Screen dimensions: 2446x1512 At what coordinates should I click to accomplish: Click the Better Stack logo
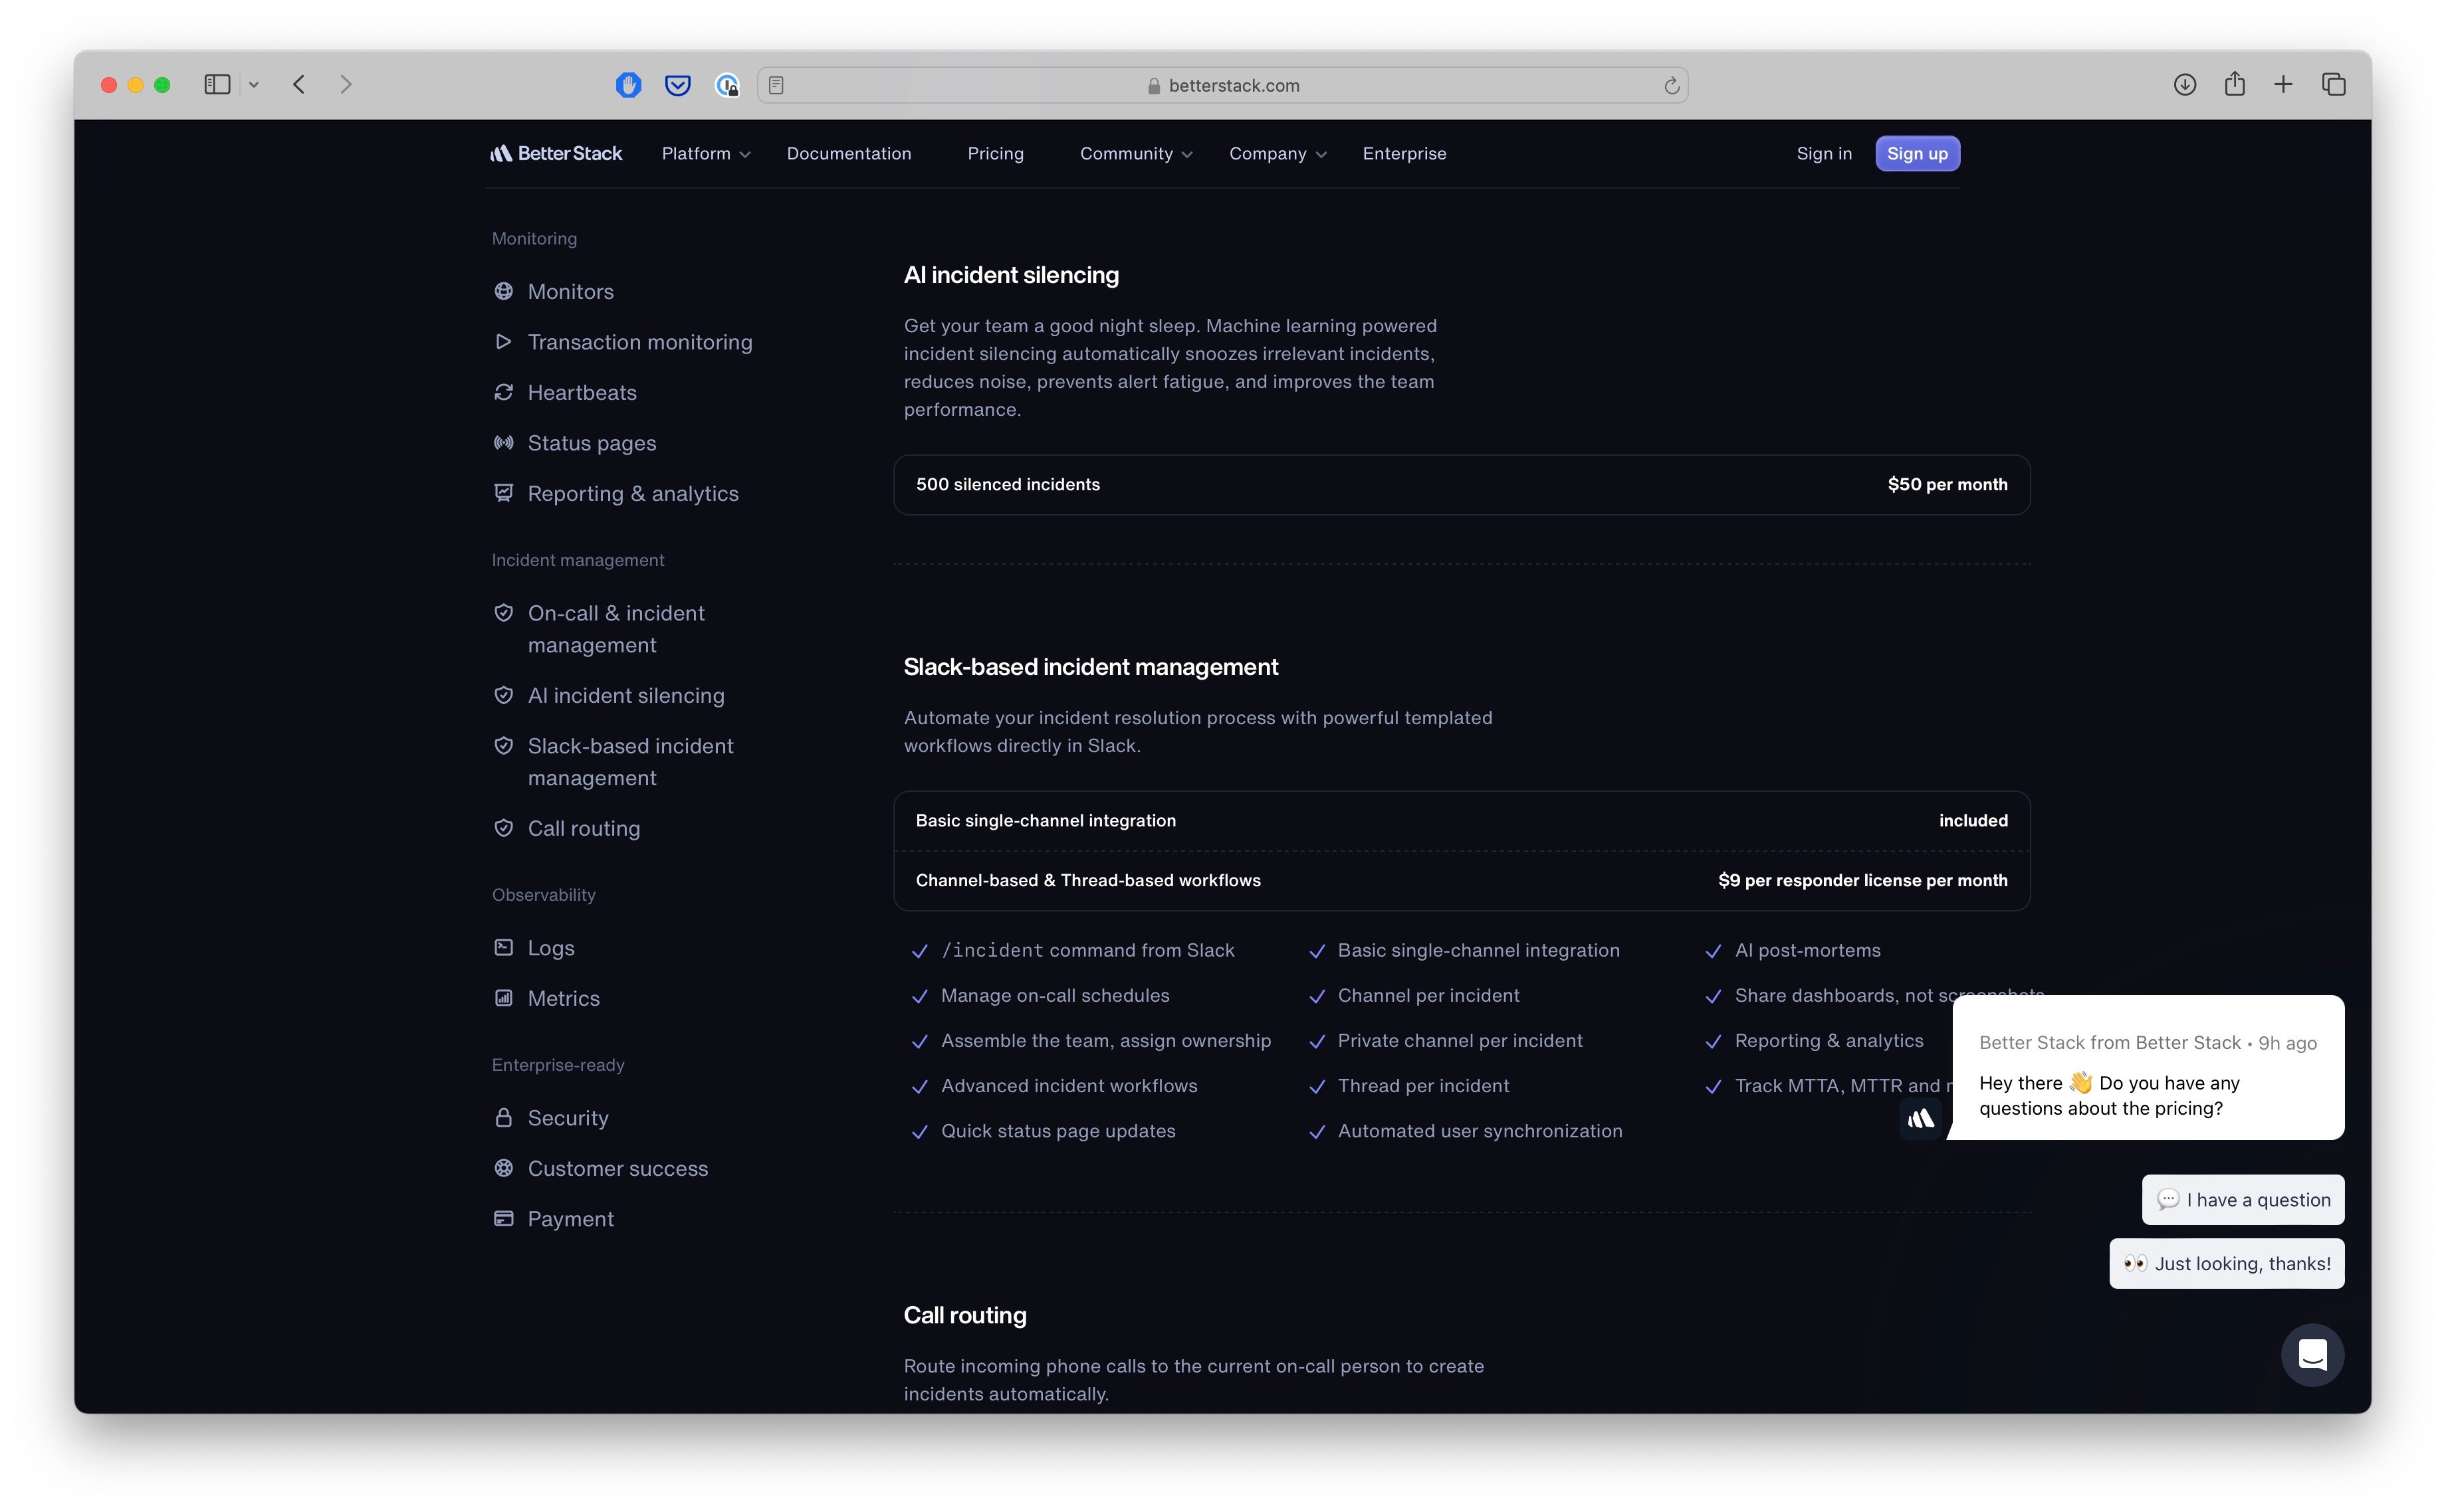[x=556, y=153]
